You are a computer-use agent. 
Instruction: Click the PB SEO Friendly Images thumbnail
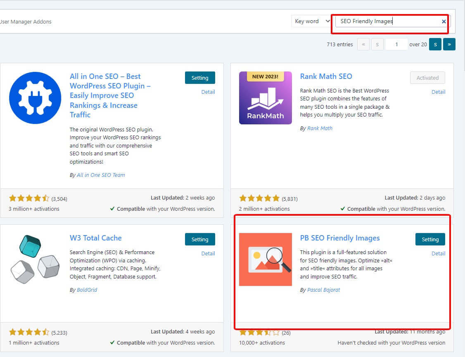265,259
